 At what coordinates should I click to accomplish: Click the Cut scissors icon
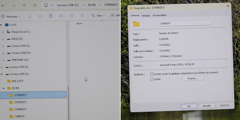[x=30, y=16]
